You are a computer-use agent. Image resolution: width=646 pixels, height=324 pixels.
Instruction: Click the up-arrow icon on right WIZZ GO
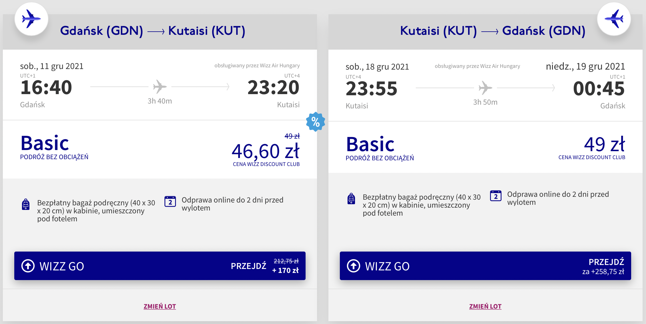(x=354, y=266)
